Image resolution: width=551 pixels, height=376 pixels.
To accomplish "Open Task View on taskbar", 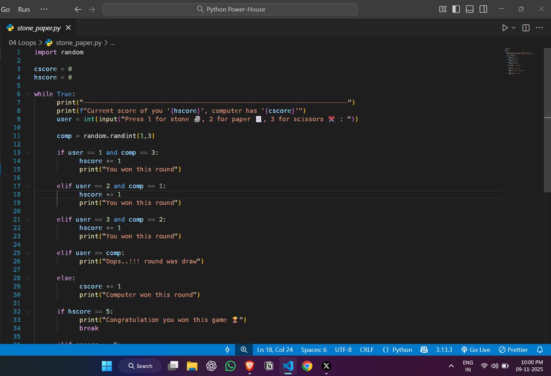I will pyautogui.click(x=173, y=366).
